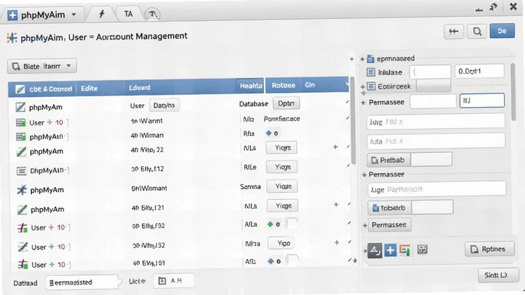Click the dark A icon in the bottom toolbar
The image size is (525, 295).
375,250
